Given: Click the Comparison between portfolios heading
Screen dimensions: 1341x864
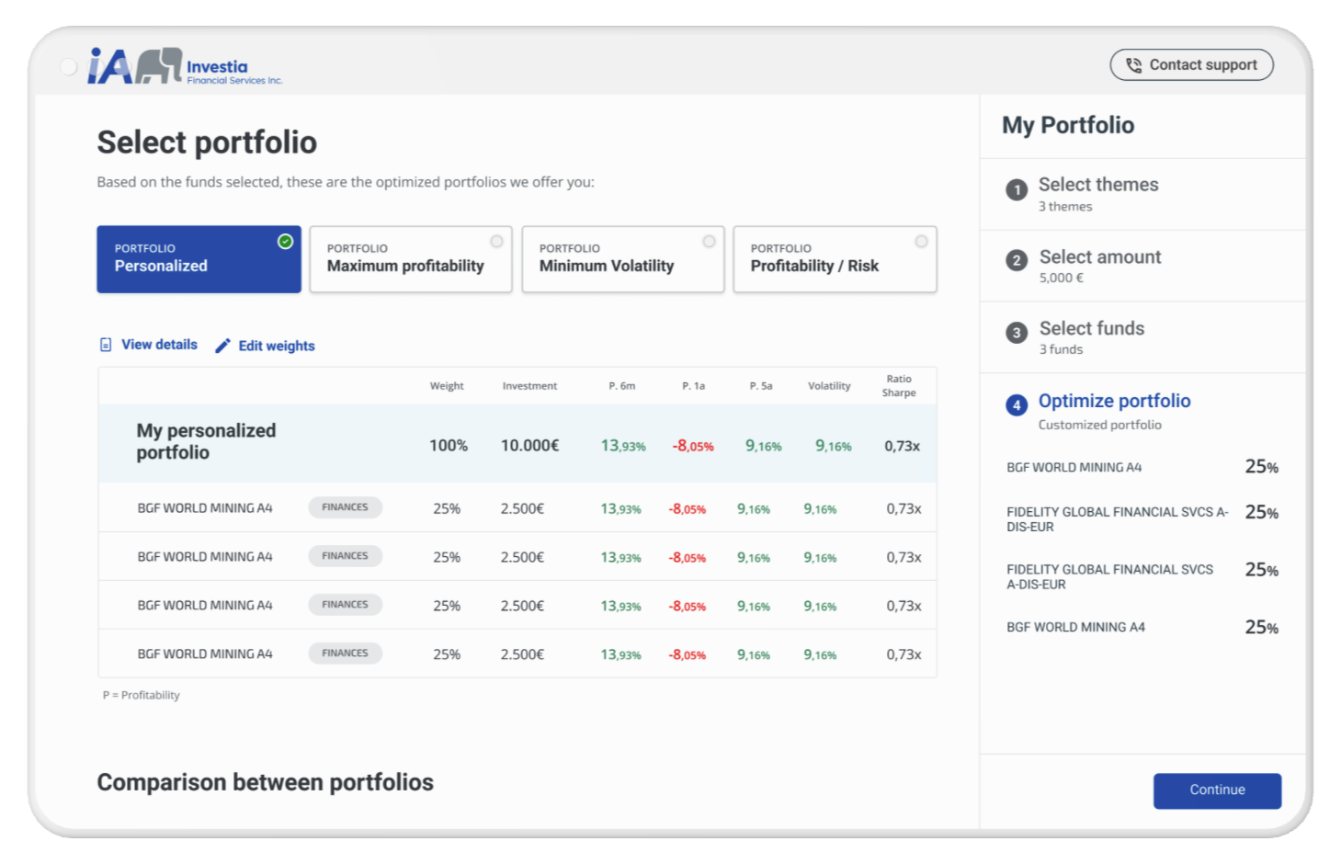Looking at the screenshot, I should coord(266,782).
